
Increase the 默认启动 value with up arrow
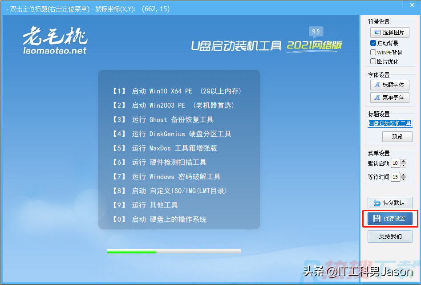coord(403,161)
